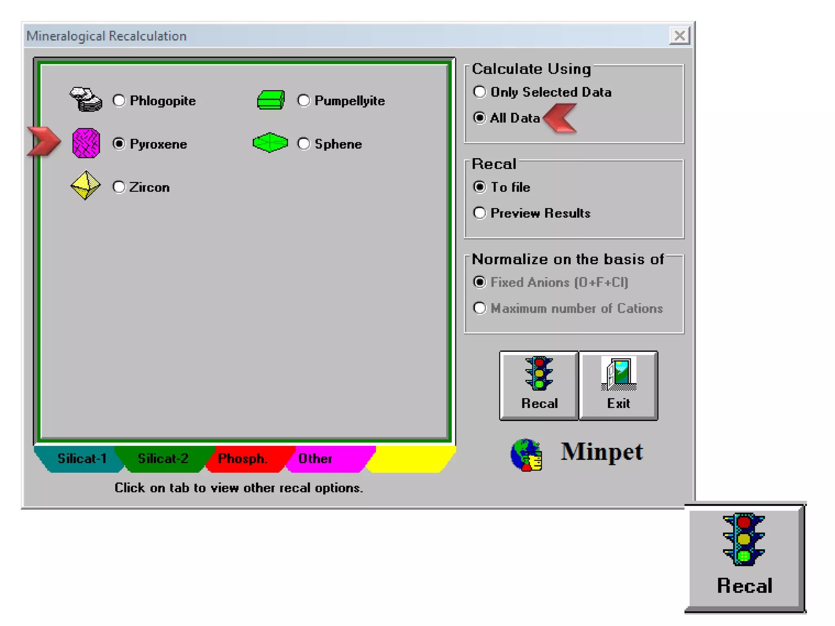The height and width of the screenshot is (626, 835).
Task: Click the magenta Pyroxene crystal icon
Action: pos(86,143)
